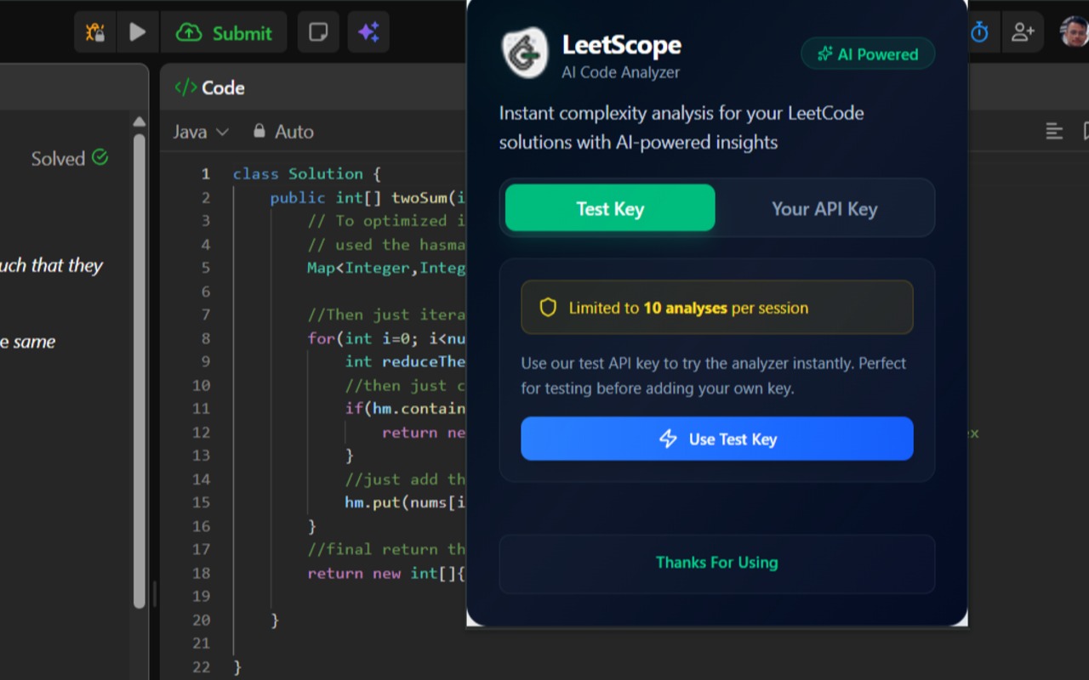
Task: Click the shield icon in limit notice
Action: [548, 308]
